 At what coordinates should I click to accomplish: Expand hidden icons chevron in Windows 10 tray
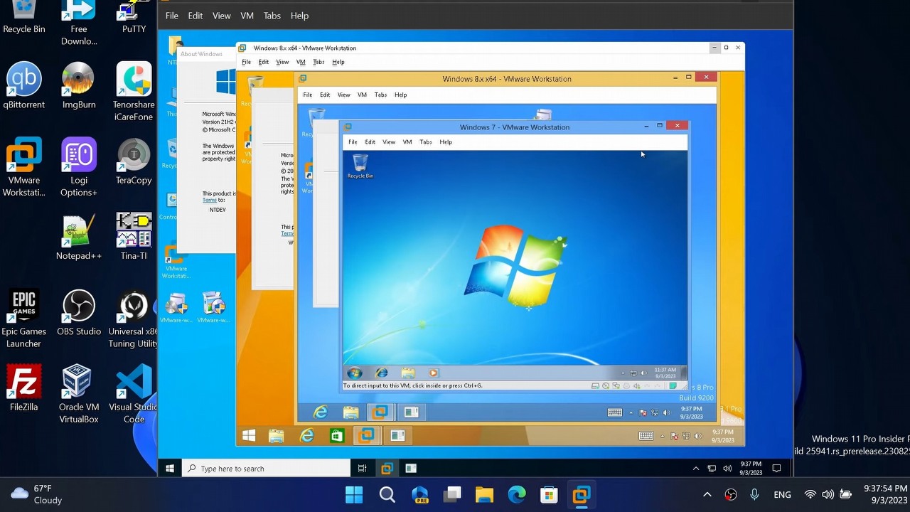(x=695, y=469)
